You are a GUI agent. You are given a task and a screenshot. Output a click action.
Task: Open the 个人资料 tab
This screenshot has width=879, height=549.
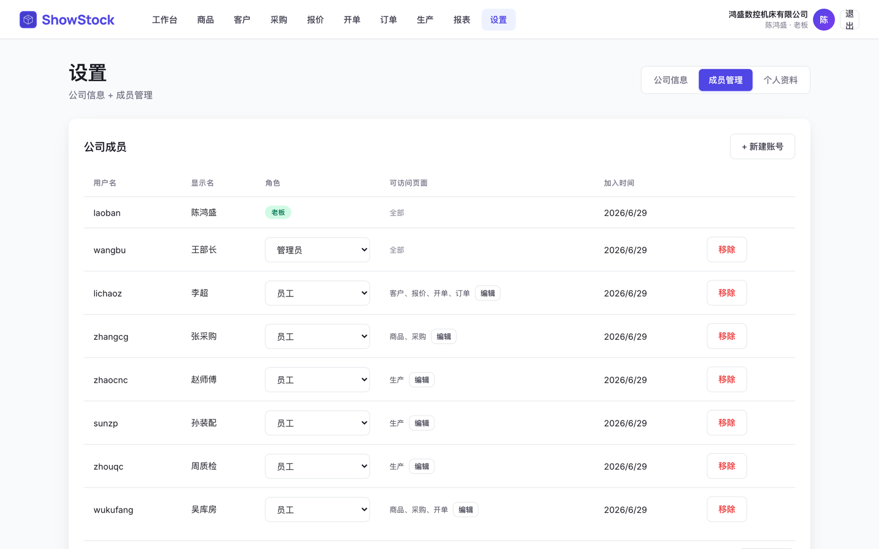click(x=780, y=80)
